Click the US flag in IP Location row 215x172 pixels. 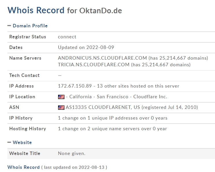(x=61, y=97)
